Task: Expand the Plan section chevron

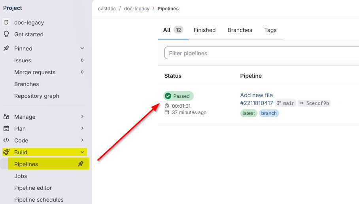Action: [x=82, y=129]
